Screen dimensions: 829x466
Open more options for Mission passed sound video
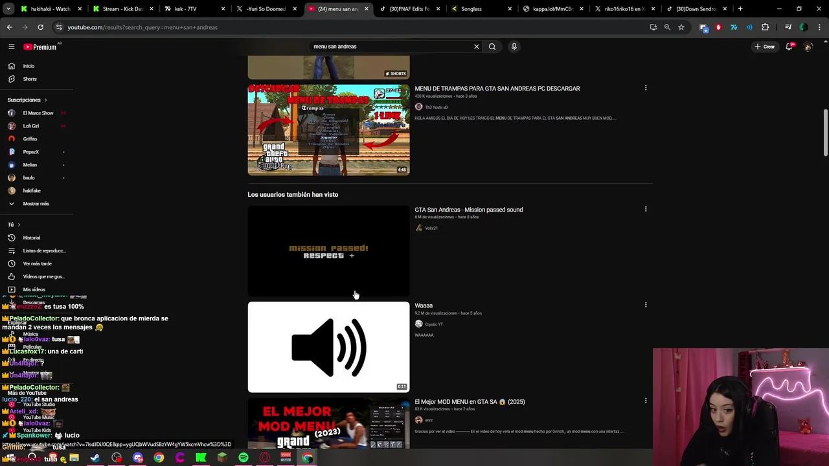point(646,209)
